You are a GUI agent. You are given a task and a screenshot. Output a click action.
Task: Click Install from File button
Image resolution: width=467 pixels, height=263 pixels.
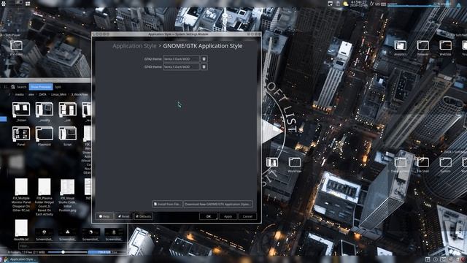point(167,205)
